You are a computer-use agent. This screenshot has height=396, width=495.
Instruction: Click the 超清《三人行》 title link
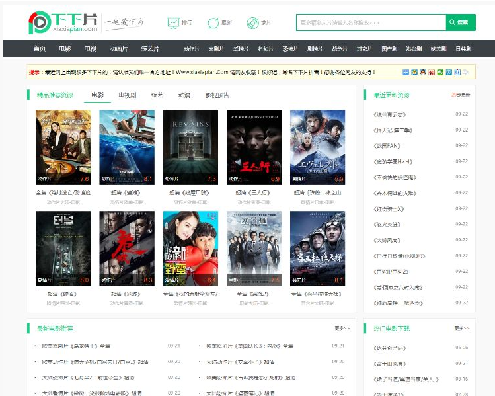(253, 192)
